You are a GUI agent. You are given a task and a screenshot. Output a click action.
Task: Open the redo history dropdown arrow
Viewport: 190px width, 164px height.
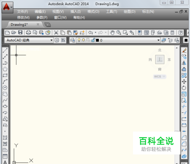106,32
